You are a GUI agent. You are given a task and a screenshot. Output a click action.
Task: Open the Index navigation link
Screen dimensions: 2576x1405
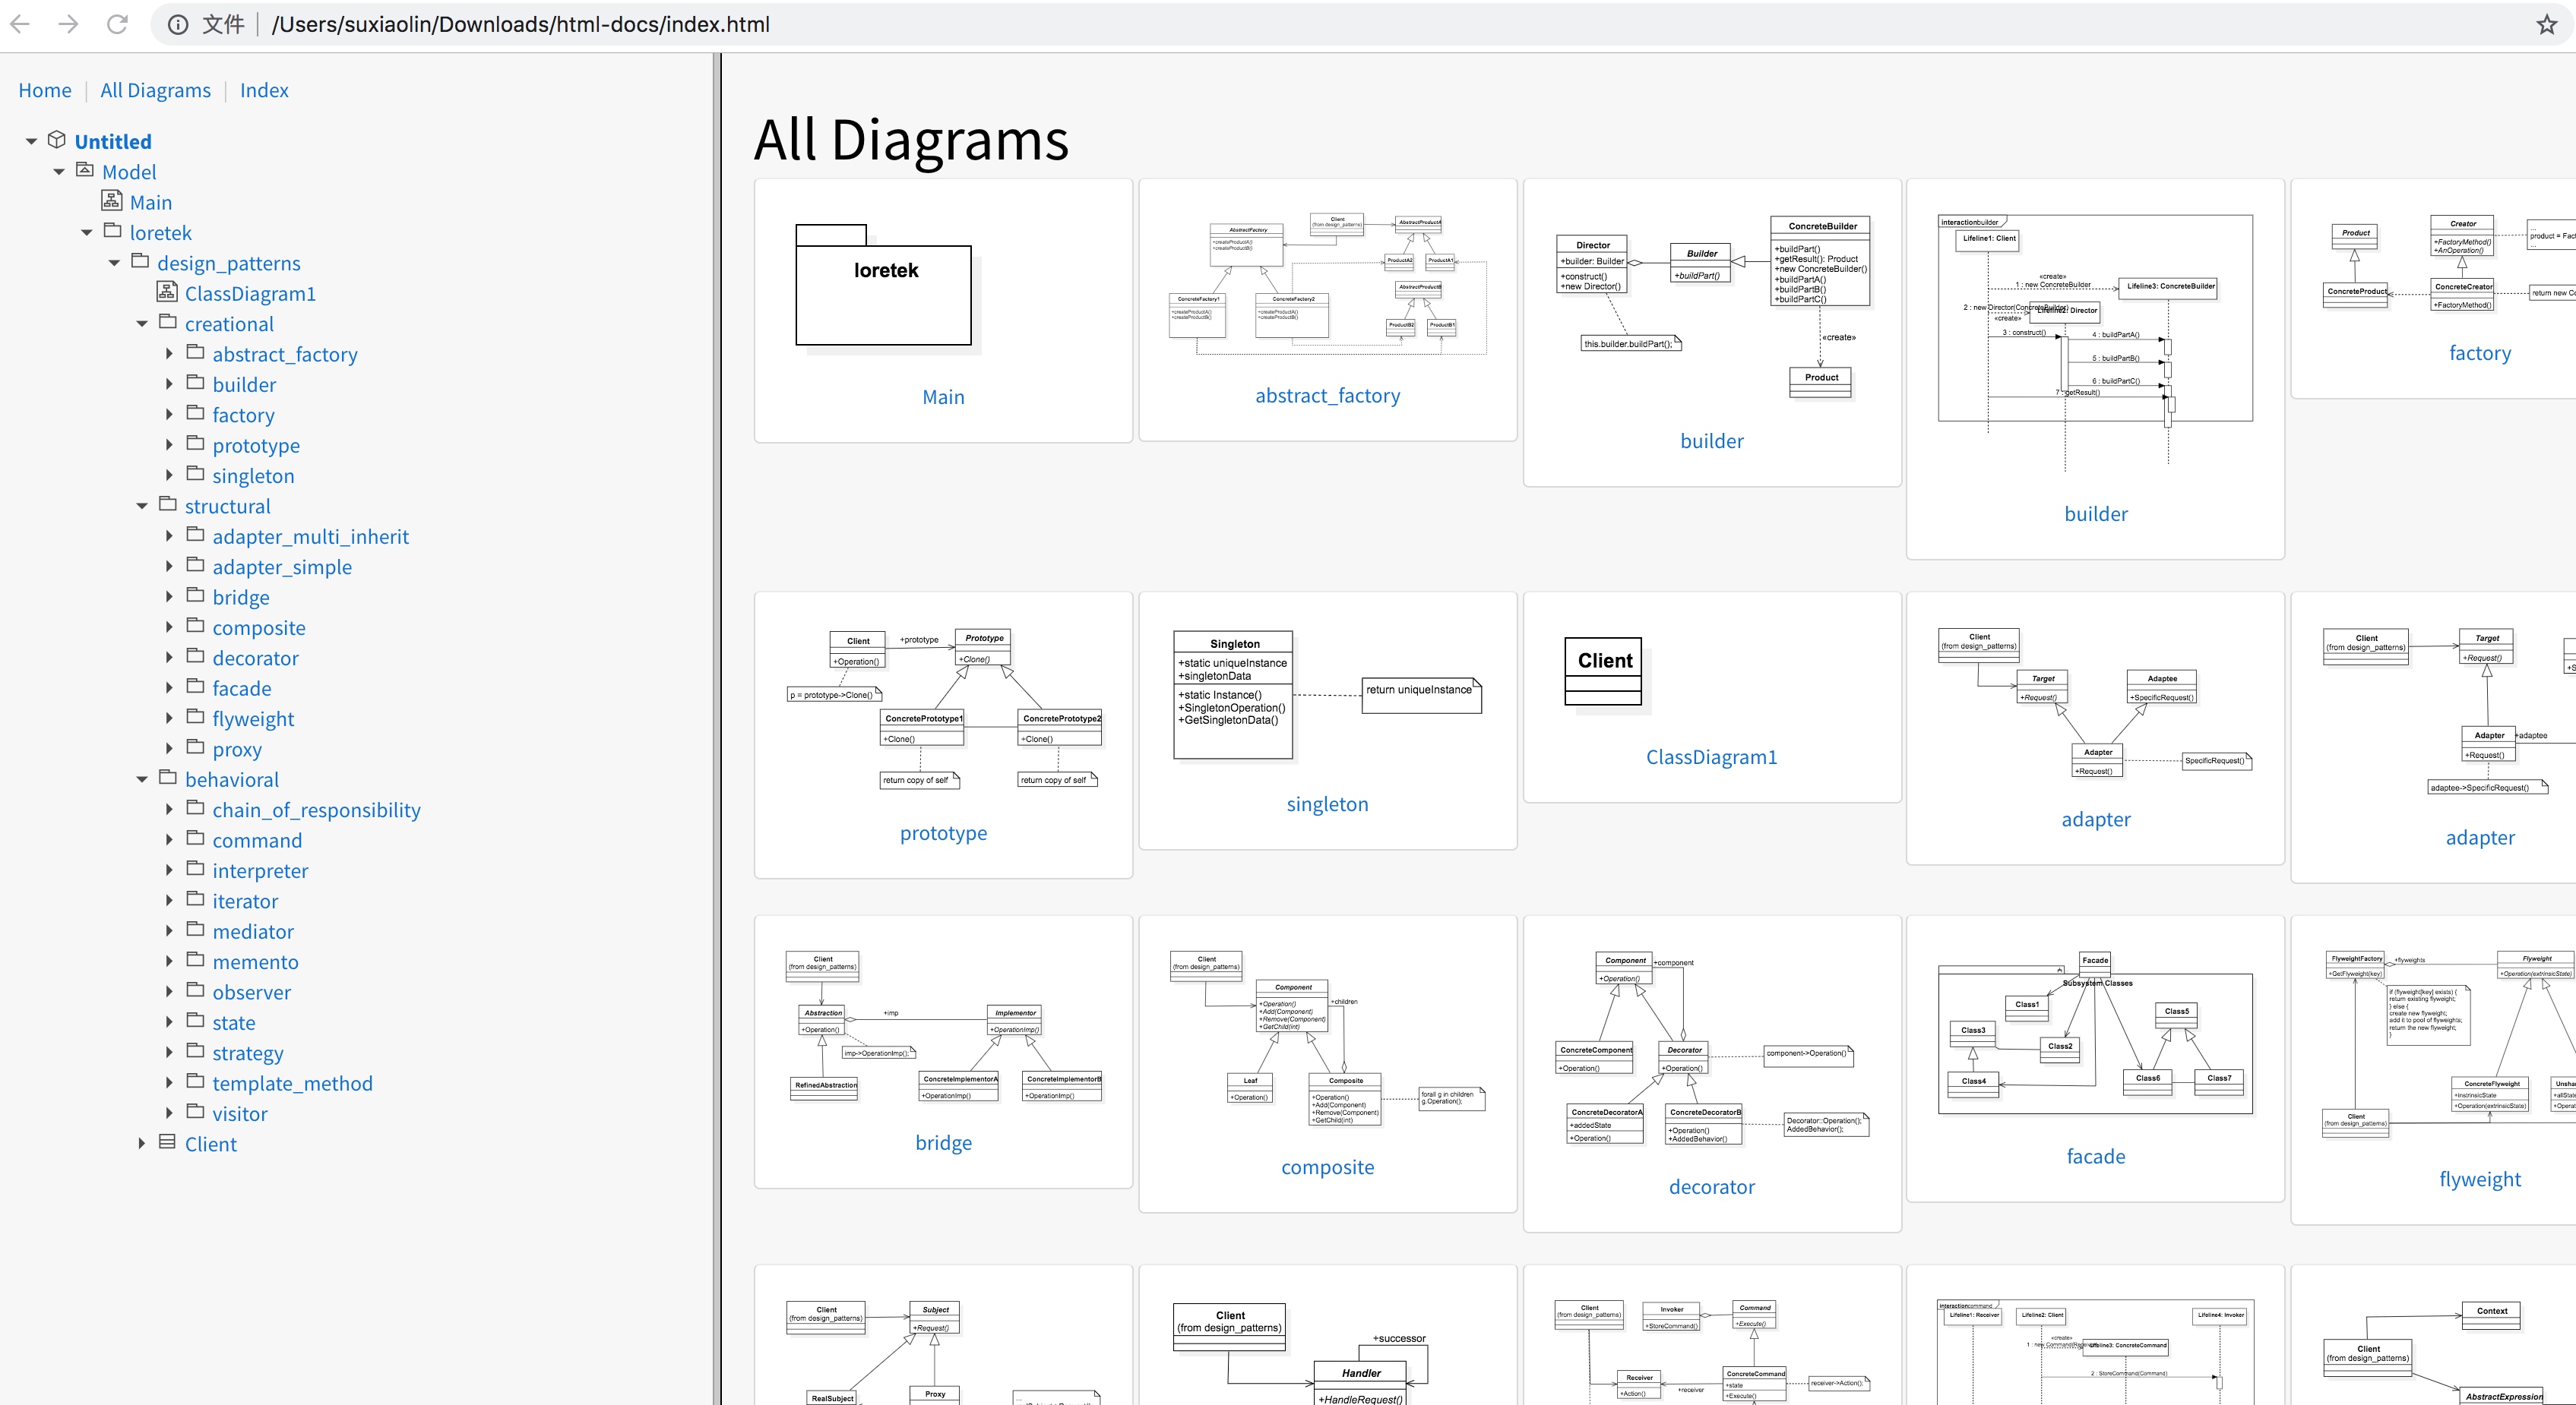[264, 90]
